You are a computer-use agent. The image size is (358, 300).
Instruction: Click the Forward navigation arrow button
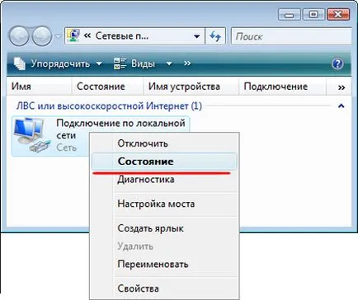pos(42,36)
